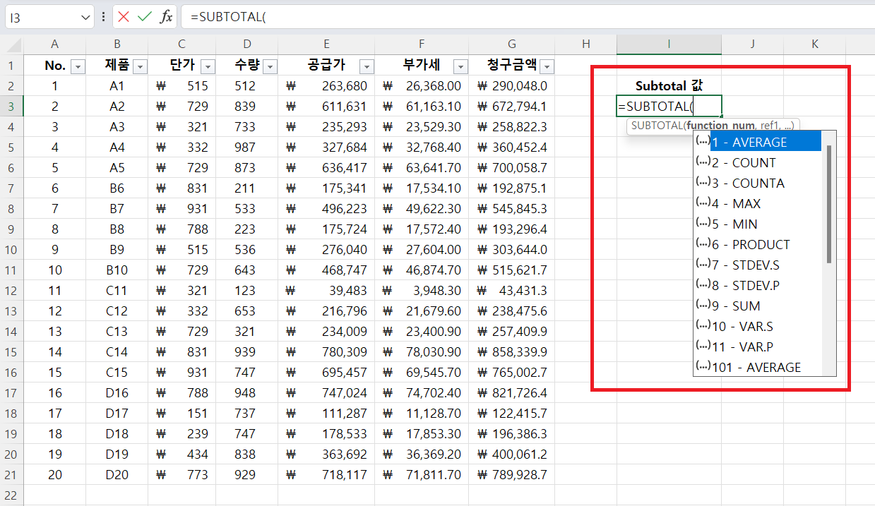
Task: Click 공급가 cell showing 780,309
Action: coord(326,352)
